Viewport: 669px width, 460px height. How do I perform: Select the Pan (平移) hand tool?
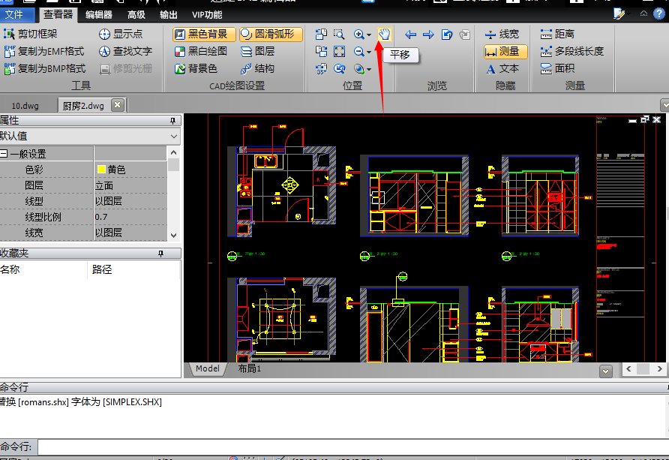[x=385, y=35]
